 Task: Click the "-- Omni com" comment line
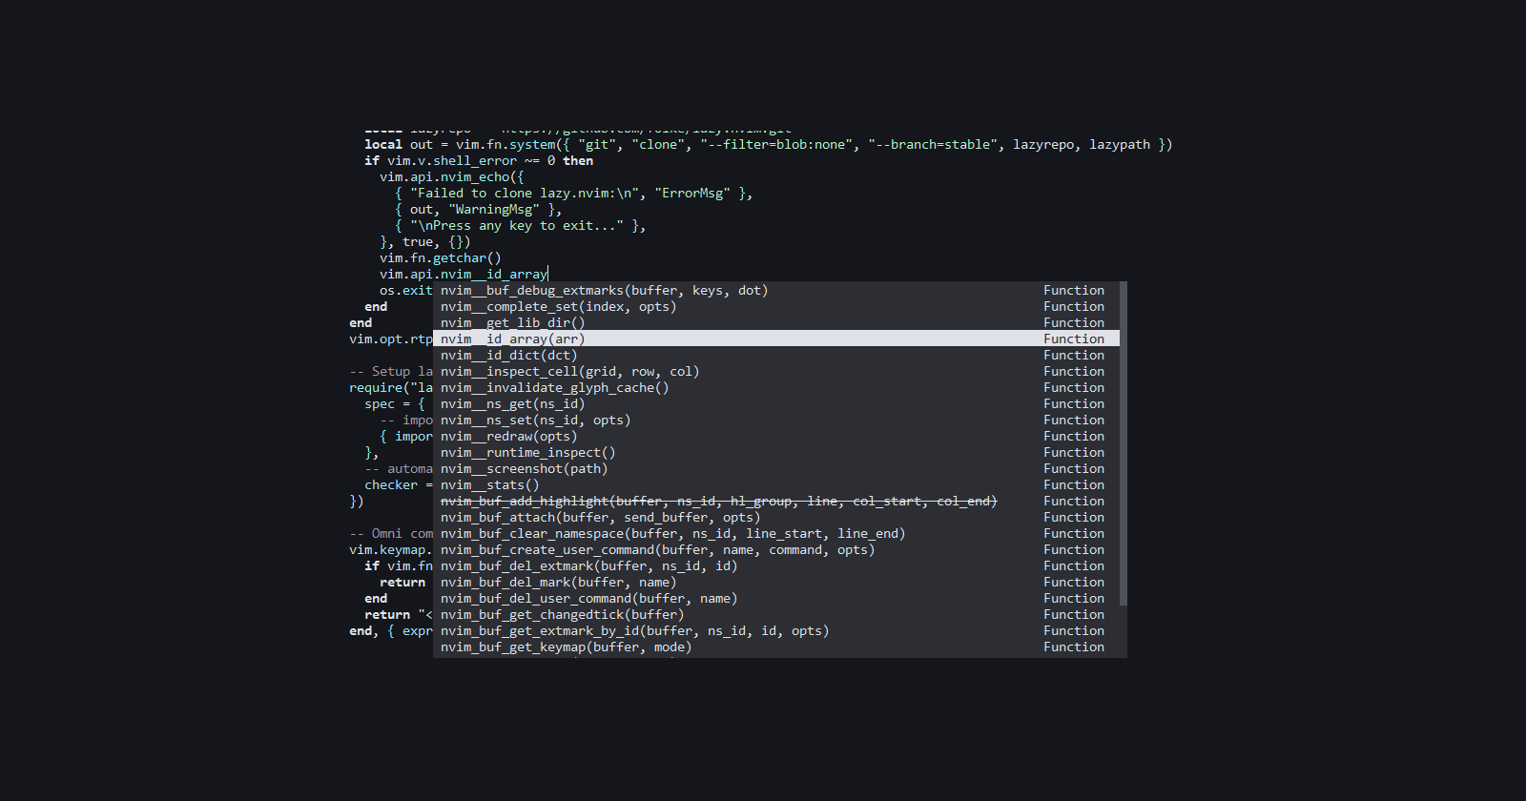(x=391, y=533)
